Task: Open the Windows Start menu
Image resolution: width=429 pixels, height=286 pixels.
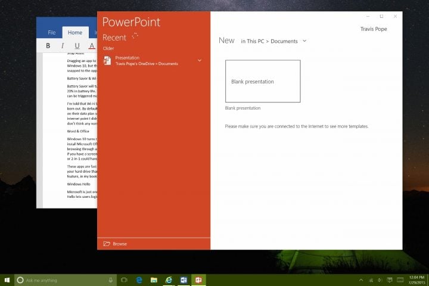Action: 7,280
